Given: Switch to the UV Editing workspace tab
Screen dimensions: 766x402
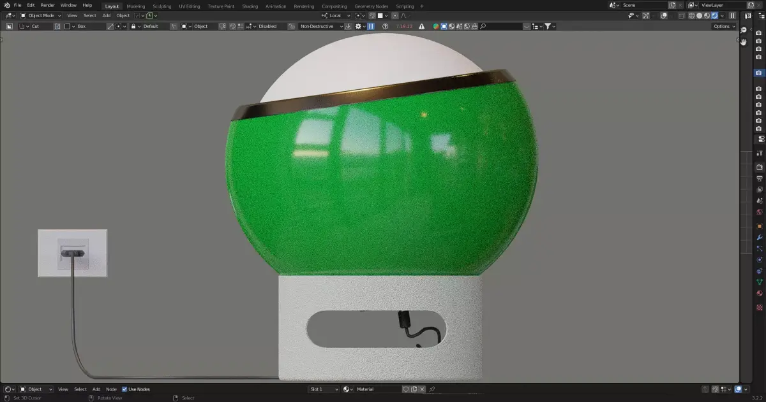Looking at the screenshot, I should pyautogui.click(x=190, y=6).
